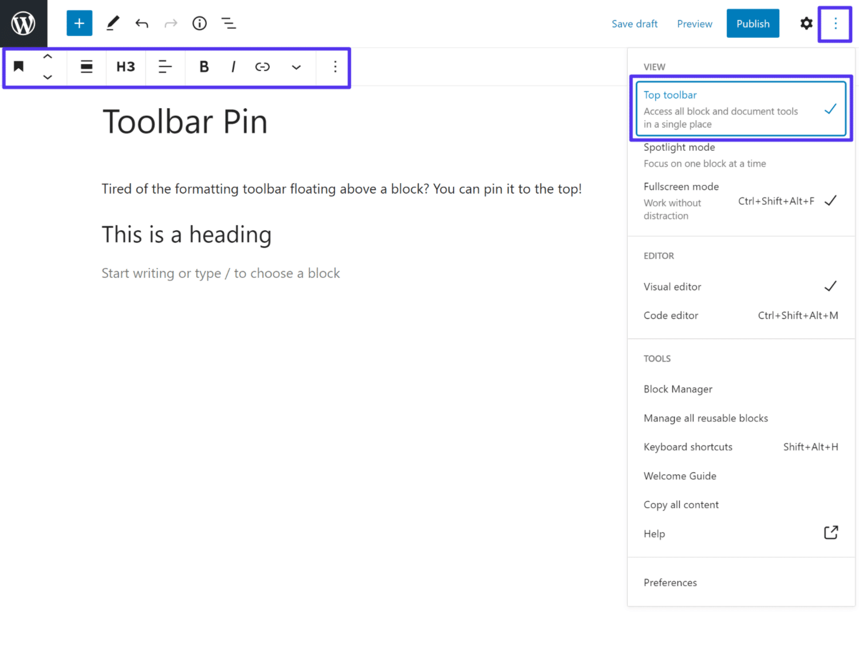Select the editing tools pencil icon
The width and height of the screenshot is (859, 645).
(112, 23)
